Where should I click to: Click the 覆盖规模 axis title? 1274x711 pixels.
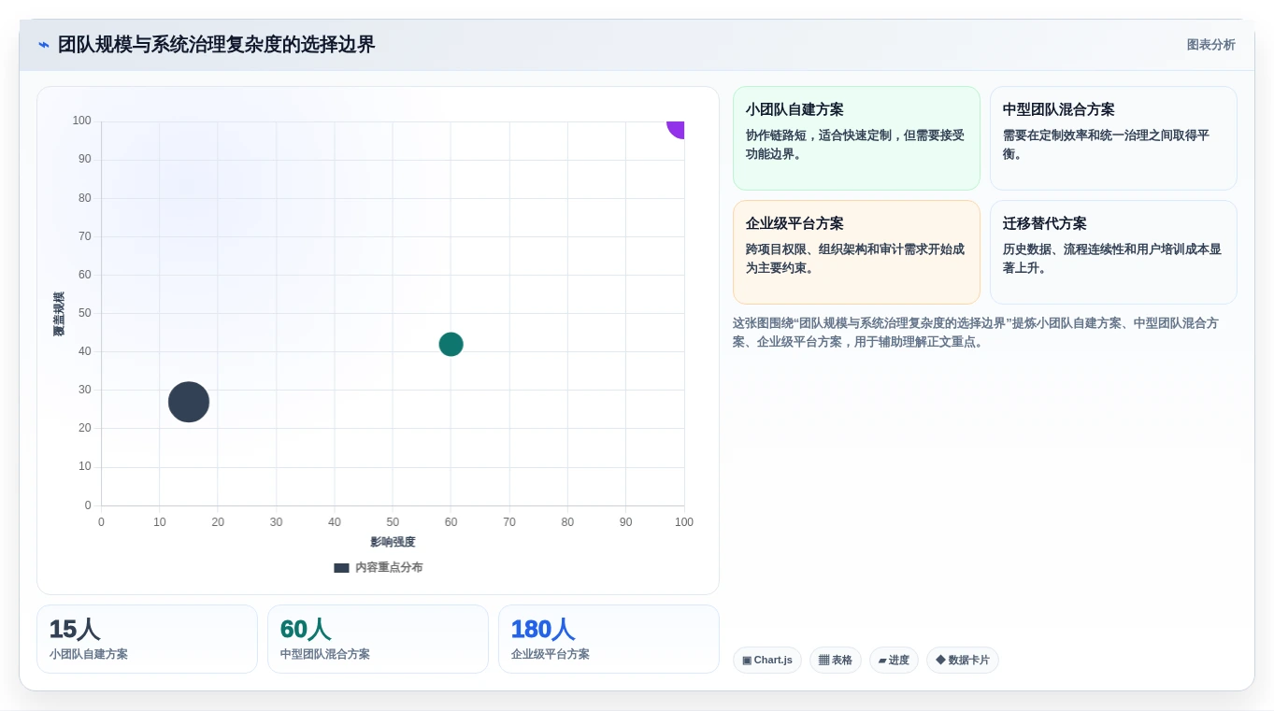coord(59,314)
